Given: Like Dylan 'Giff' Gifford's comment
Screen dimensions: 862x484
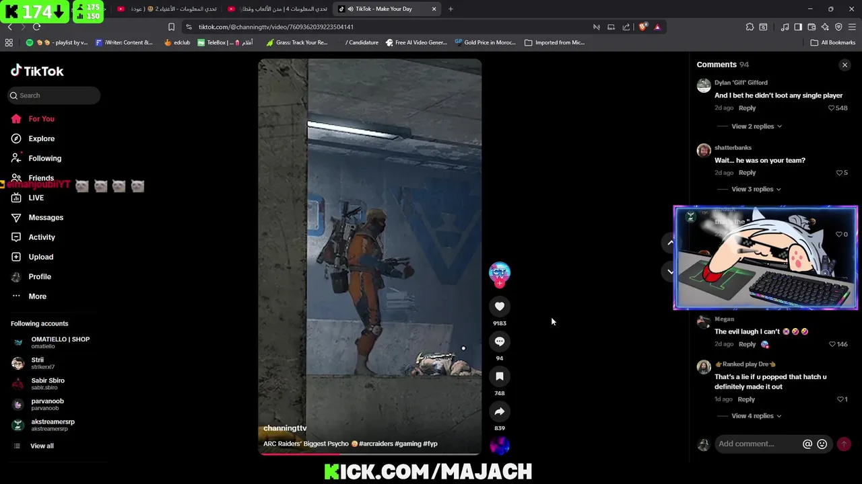Looking at the screenshot, I should pyautogui.click(x=832, y=108).
